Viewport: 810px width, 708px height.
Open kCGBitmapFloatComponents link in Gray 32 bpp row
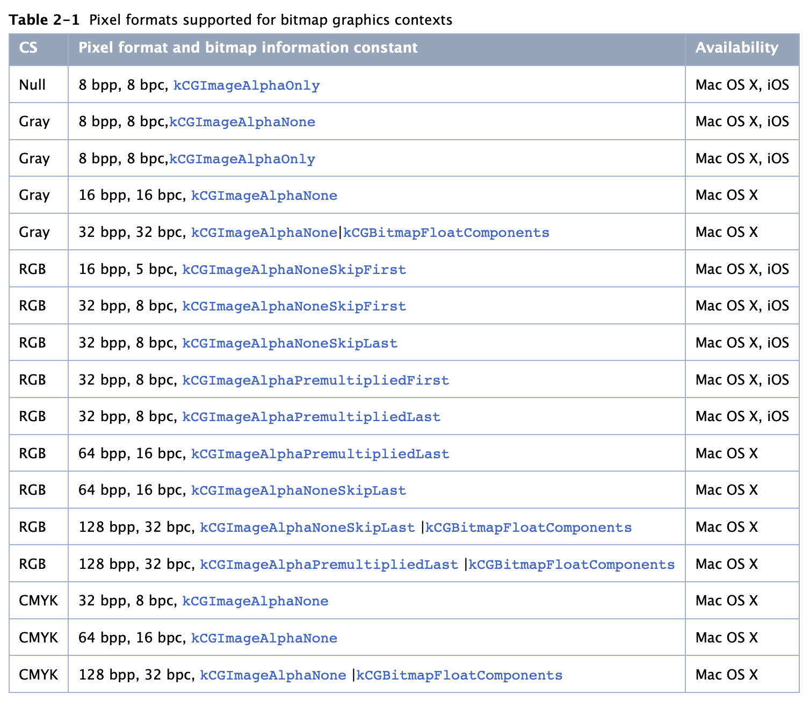446,233
